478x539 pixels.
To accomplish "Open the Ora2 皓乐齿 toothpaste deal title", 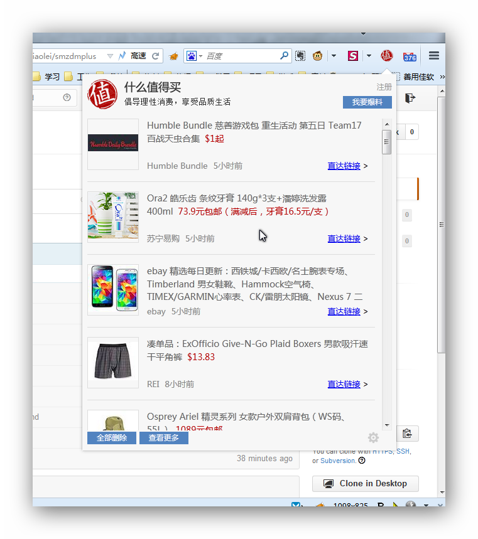I will point(238,205).
